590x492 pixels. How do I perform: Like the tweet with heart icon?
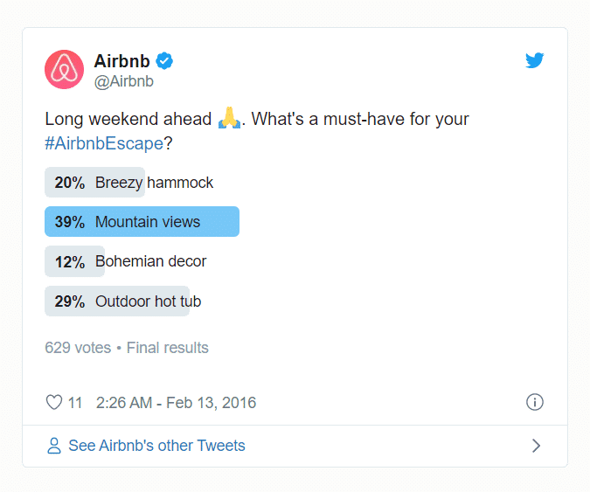pyautogui.click(x=54, y=403)
